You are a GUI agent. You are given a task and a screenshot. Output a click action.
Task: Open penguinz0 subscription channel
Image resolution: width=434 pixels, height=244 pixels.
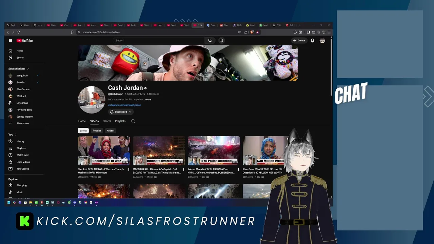point(23,76)
